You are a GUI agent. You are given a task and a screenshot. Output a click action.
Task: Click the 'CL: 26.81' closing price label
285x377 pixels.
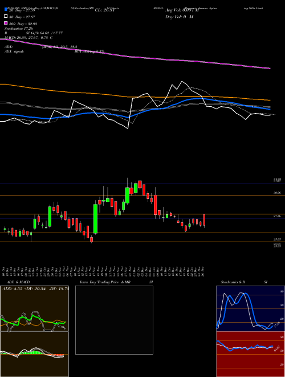[x=105, y=10]
